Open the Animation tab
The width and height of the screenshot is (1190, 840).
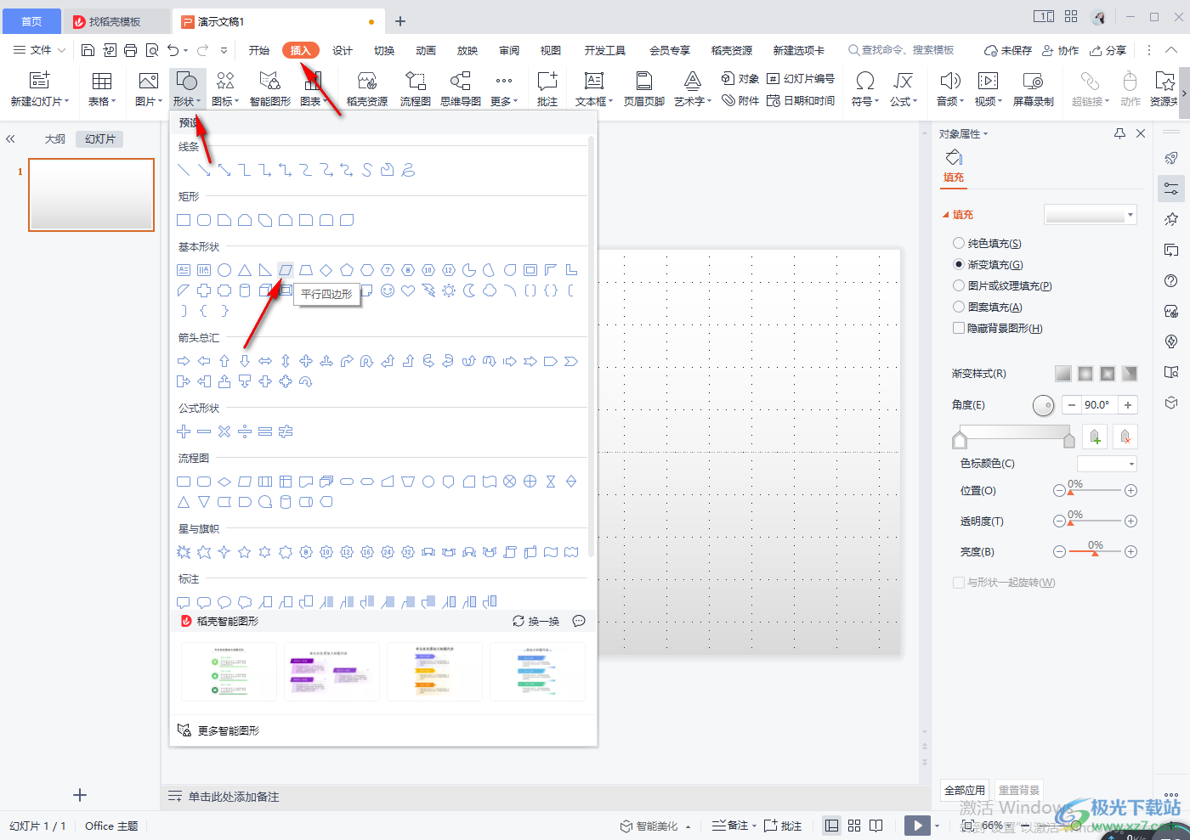click(426, 50)
